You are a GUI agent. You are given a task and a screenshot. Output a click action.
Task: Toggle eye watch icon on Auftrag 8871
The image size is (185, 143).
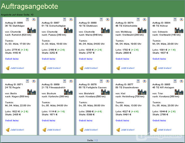34,81
